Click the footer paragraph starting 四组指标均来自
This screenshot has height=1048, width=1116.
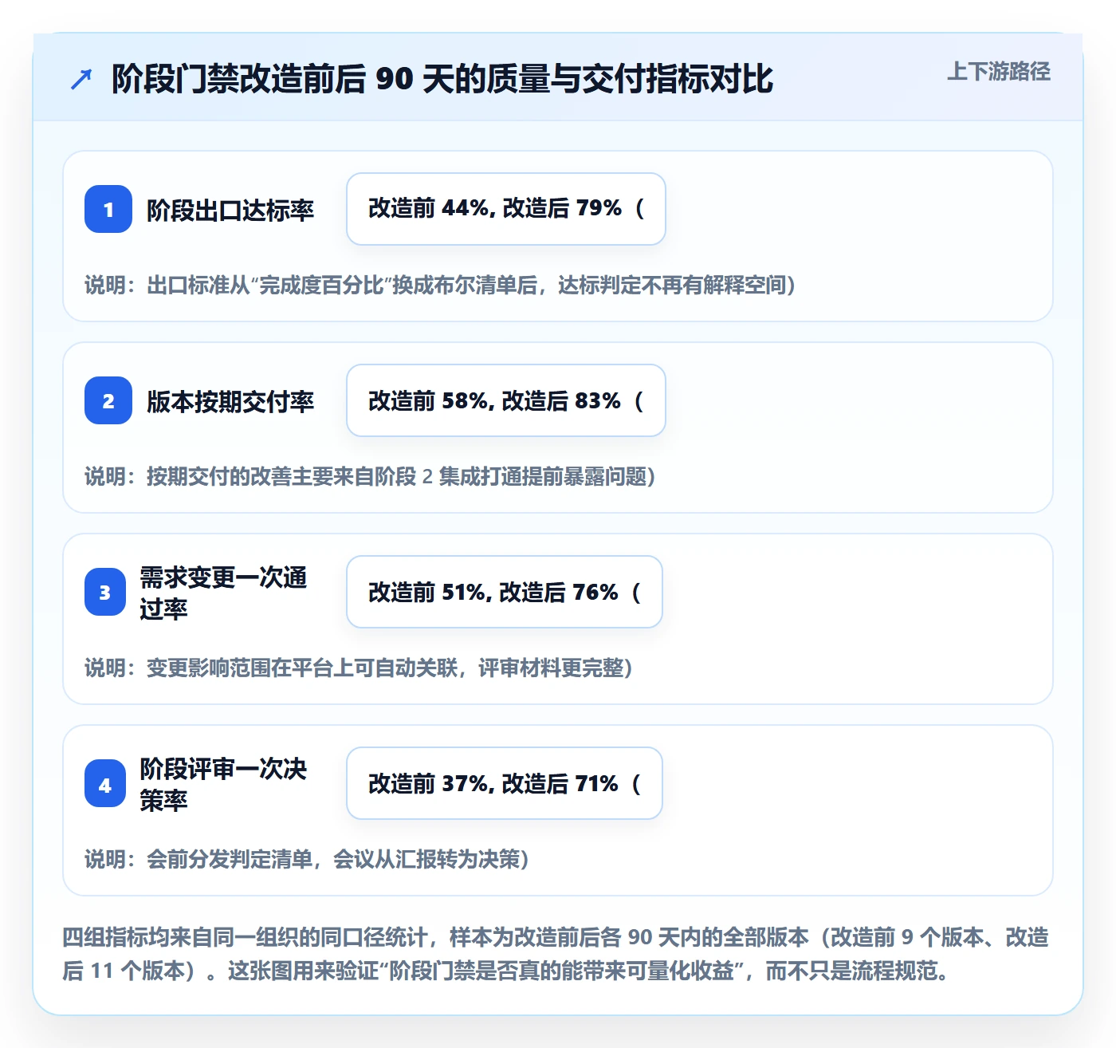click(x=556, y=954)
